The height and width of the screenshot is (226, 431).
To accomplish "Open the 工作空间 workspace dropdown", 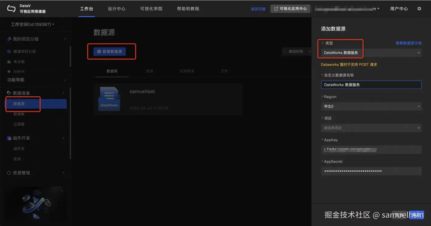I will (x=32, y=24).
